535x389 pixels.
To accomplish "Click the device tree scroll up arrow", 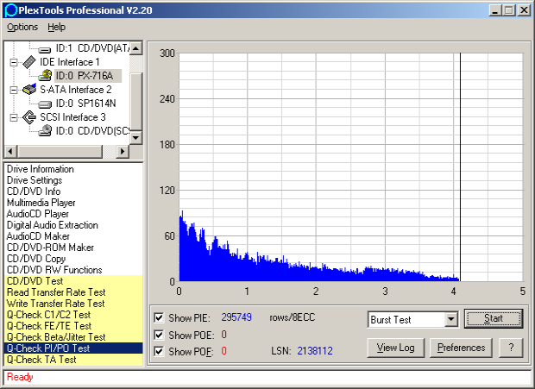I will 136,48.
